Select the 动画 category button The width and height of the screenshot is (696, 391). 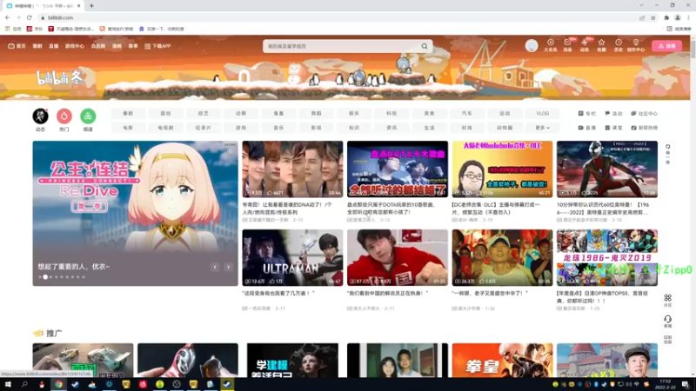[x=241, y=114]
